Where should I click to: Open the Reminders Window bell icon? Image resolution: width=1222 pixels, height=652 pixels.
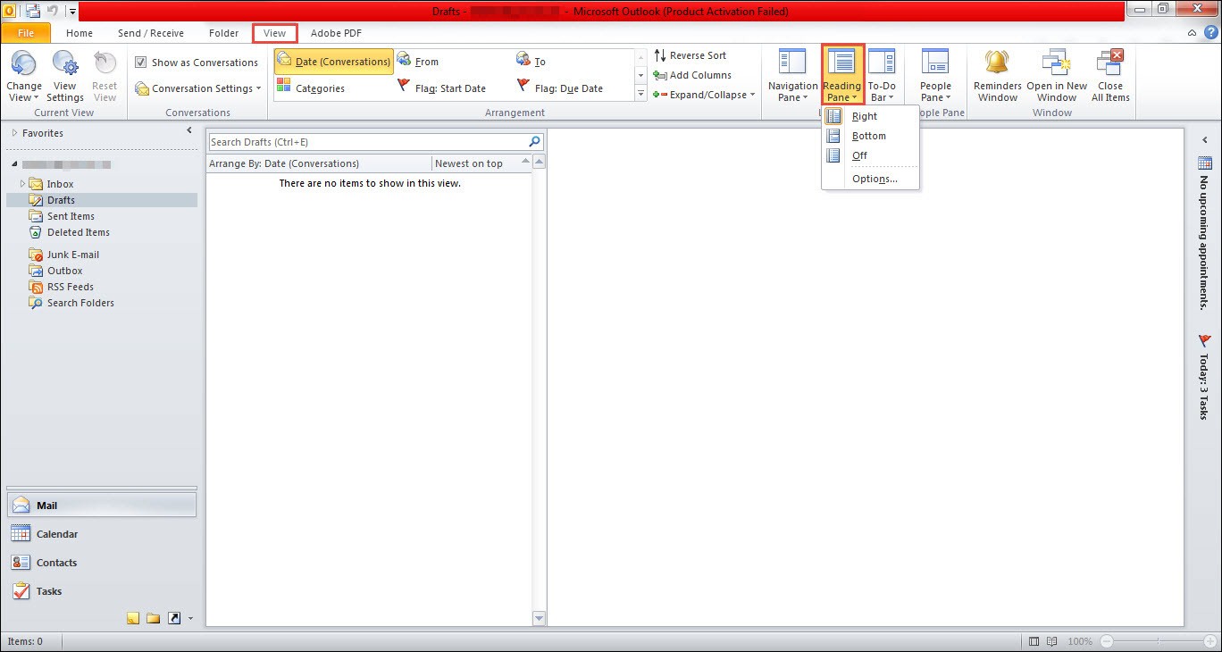point(997,63)
